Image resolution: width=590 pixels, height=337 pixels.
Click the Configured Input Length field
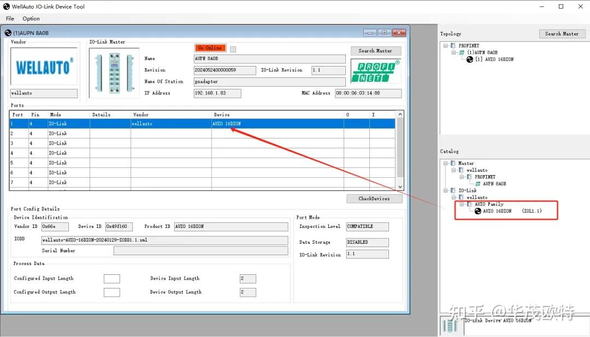point(112,279)
